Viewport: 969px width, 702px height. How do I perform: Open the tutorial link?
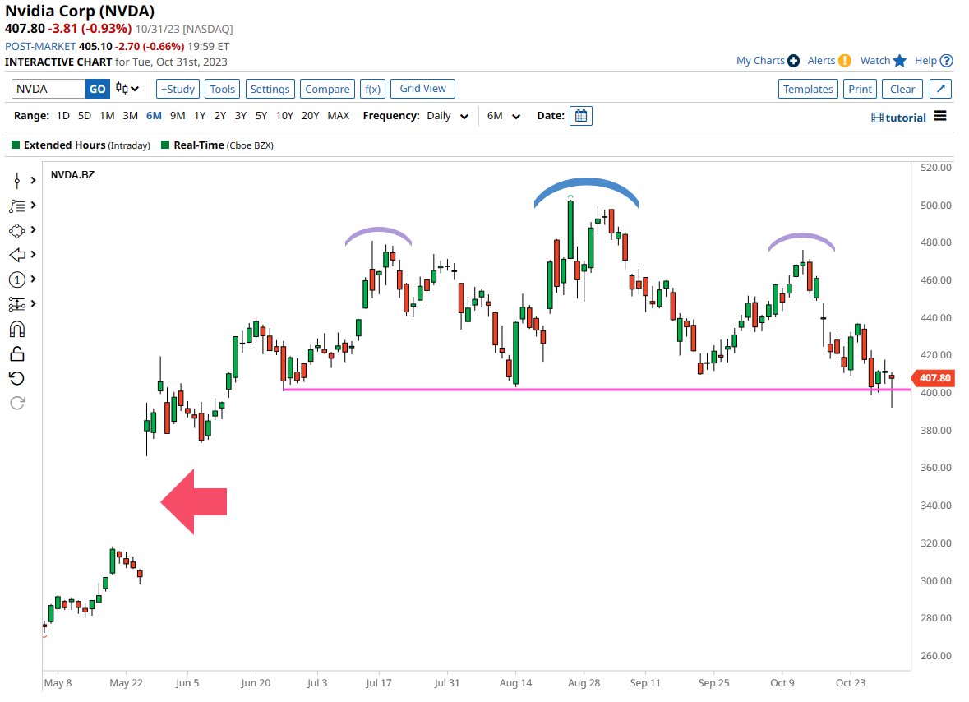(906, 118)
